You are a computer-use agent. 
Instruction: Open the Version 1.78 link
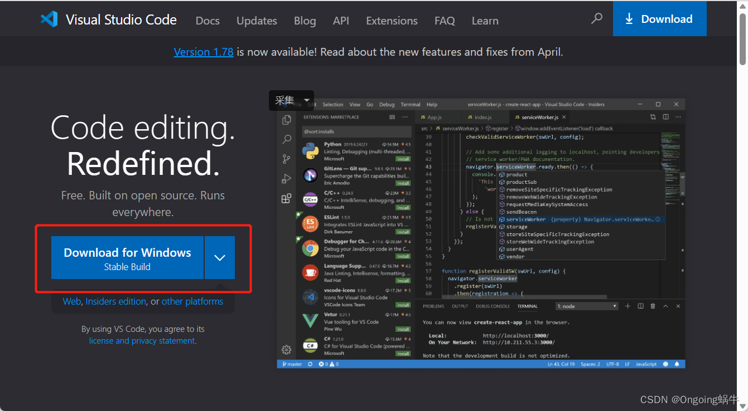tap(204, 52)
